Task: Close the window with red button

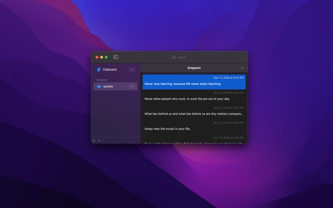Action: [97, 57]
